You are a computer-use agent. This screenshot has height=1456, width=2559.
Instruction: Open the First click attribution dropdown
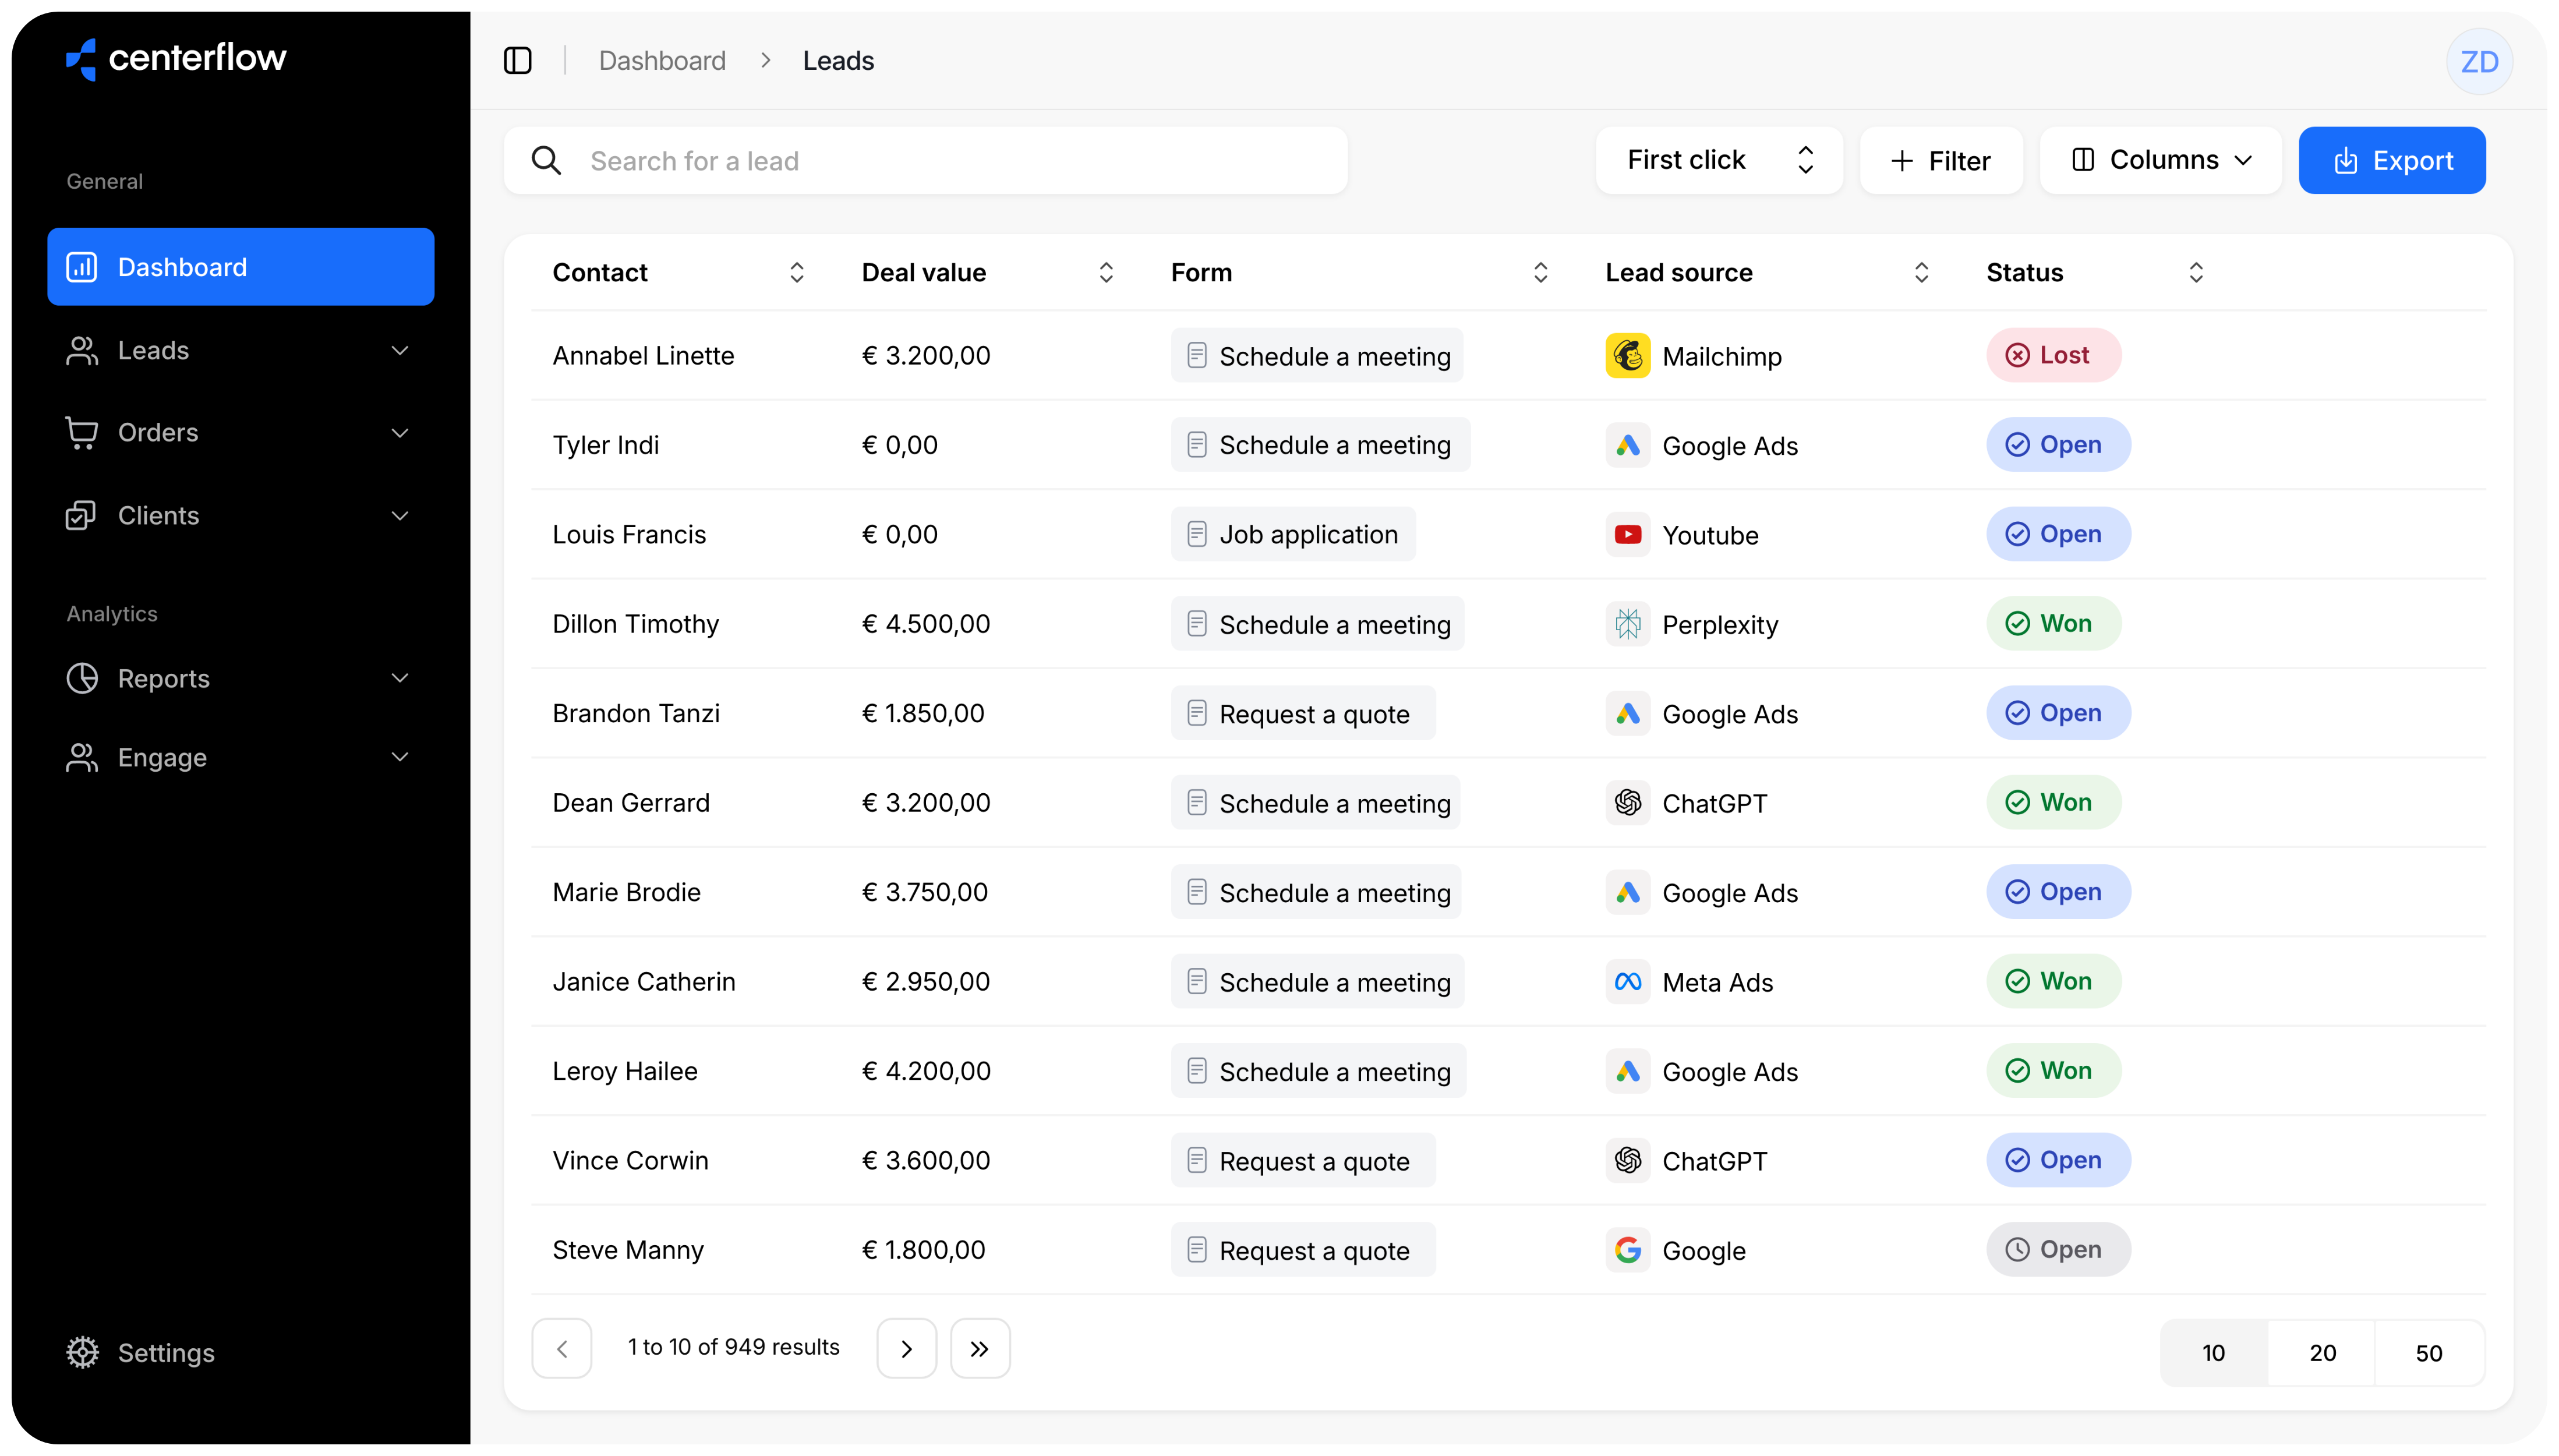pos(1718,160)
